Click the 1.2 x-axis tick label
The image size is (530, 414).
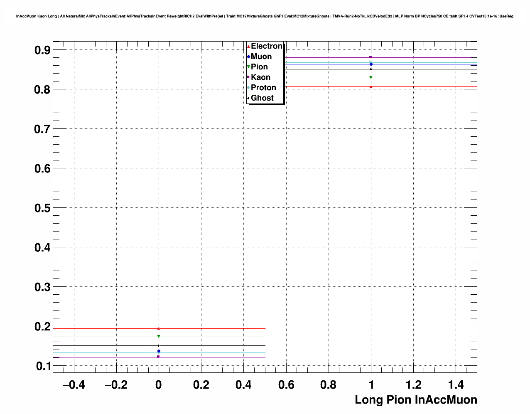tap(414, 385)
